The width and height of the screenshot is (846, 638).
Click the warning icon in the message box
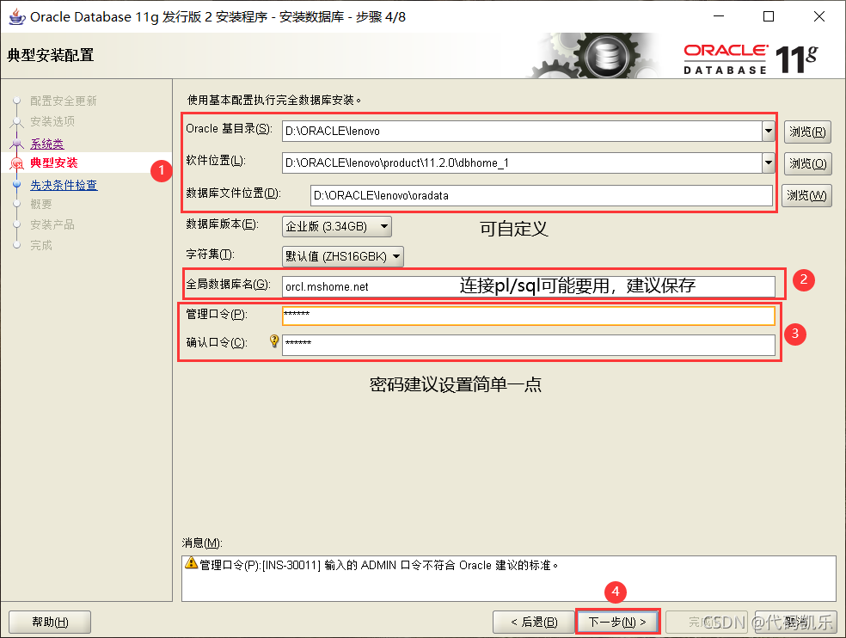pos(191,563)
